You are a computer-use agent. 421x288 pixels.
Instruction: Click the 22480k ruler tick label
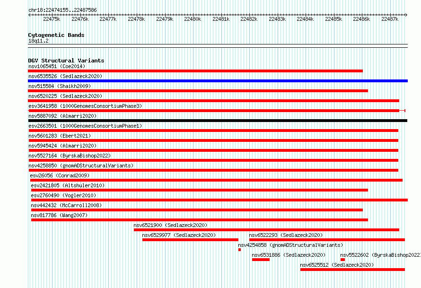(193, 19)
